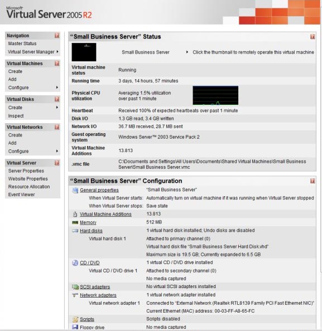Open the General properties link
This screenshot has height=331, width=322.
99,190
